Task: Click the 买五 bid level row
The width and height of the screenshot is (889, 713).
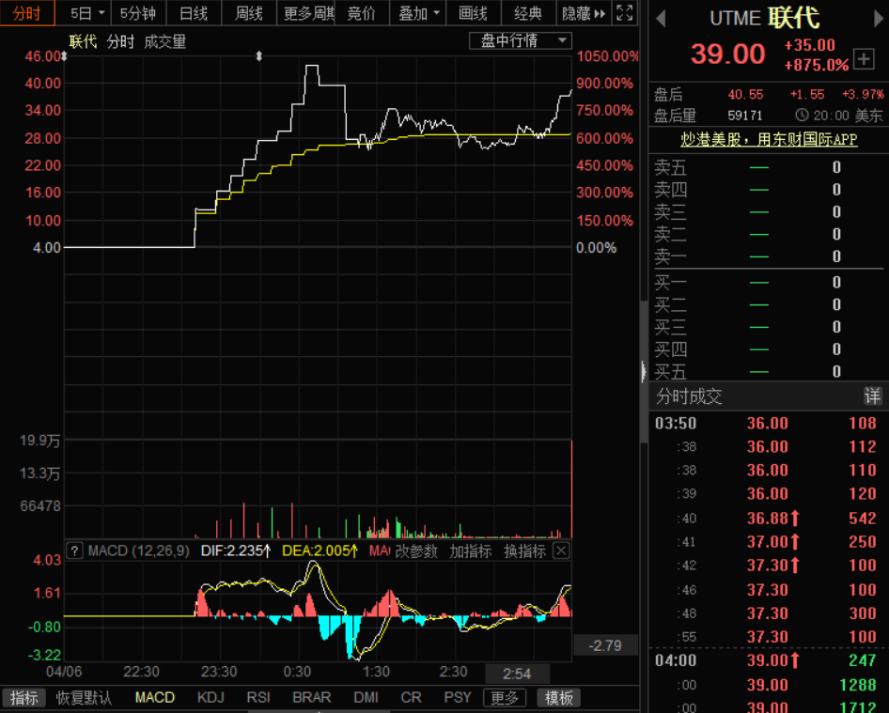Action: click(768, 371)
